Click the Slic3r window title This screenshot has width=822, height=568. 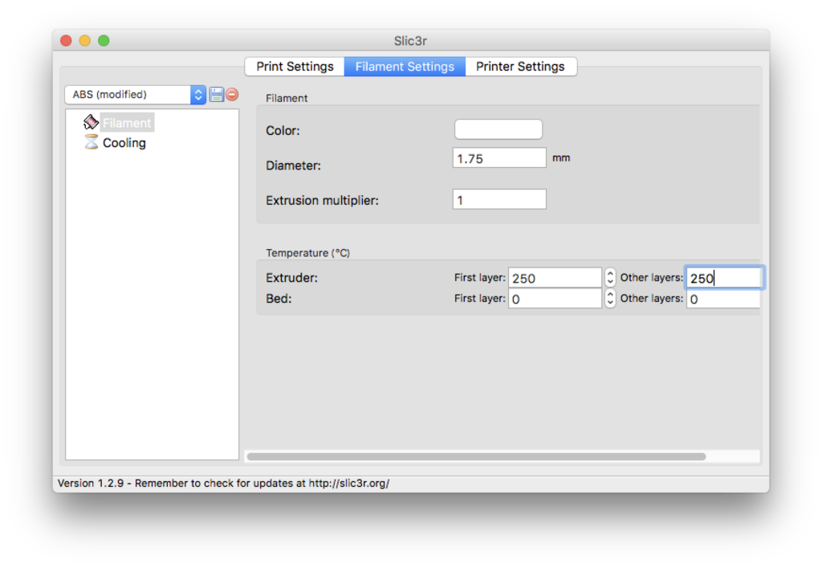[410, 40]
